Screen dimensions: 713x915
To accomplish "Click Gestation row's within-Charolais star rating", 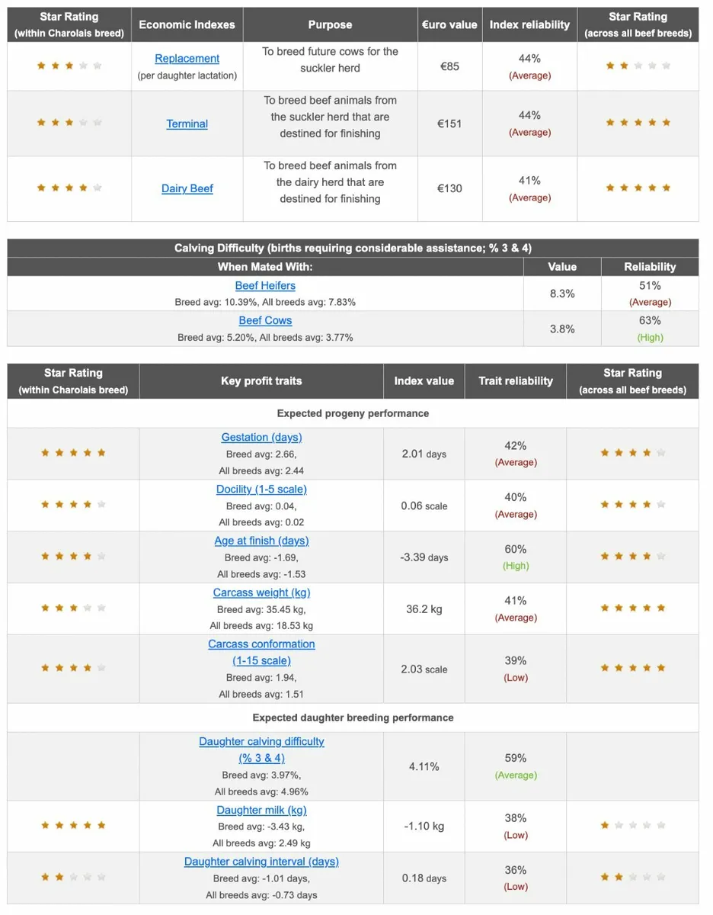I will pyautogui.click(x=73, y=453).
